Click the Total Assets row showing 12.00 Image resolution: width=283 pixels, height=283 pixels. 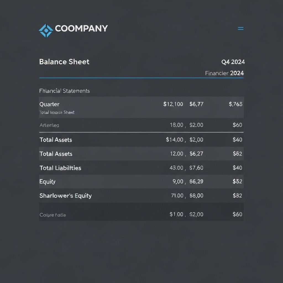click(x=56, y=154)
